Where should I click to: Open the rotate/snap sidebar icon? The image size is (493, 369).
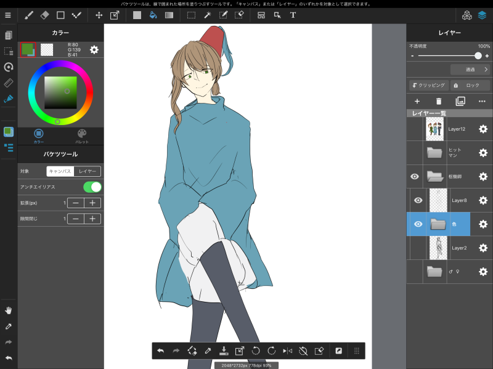pos(9,67)
